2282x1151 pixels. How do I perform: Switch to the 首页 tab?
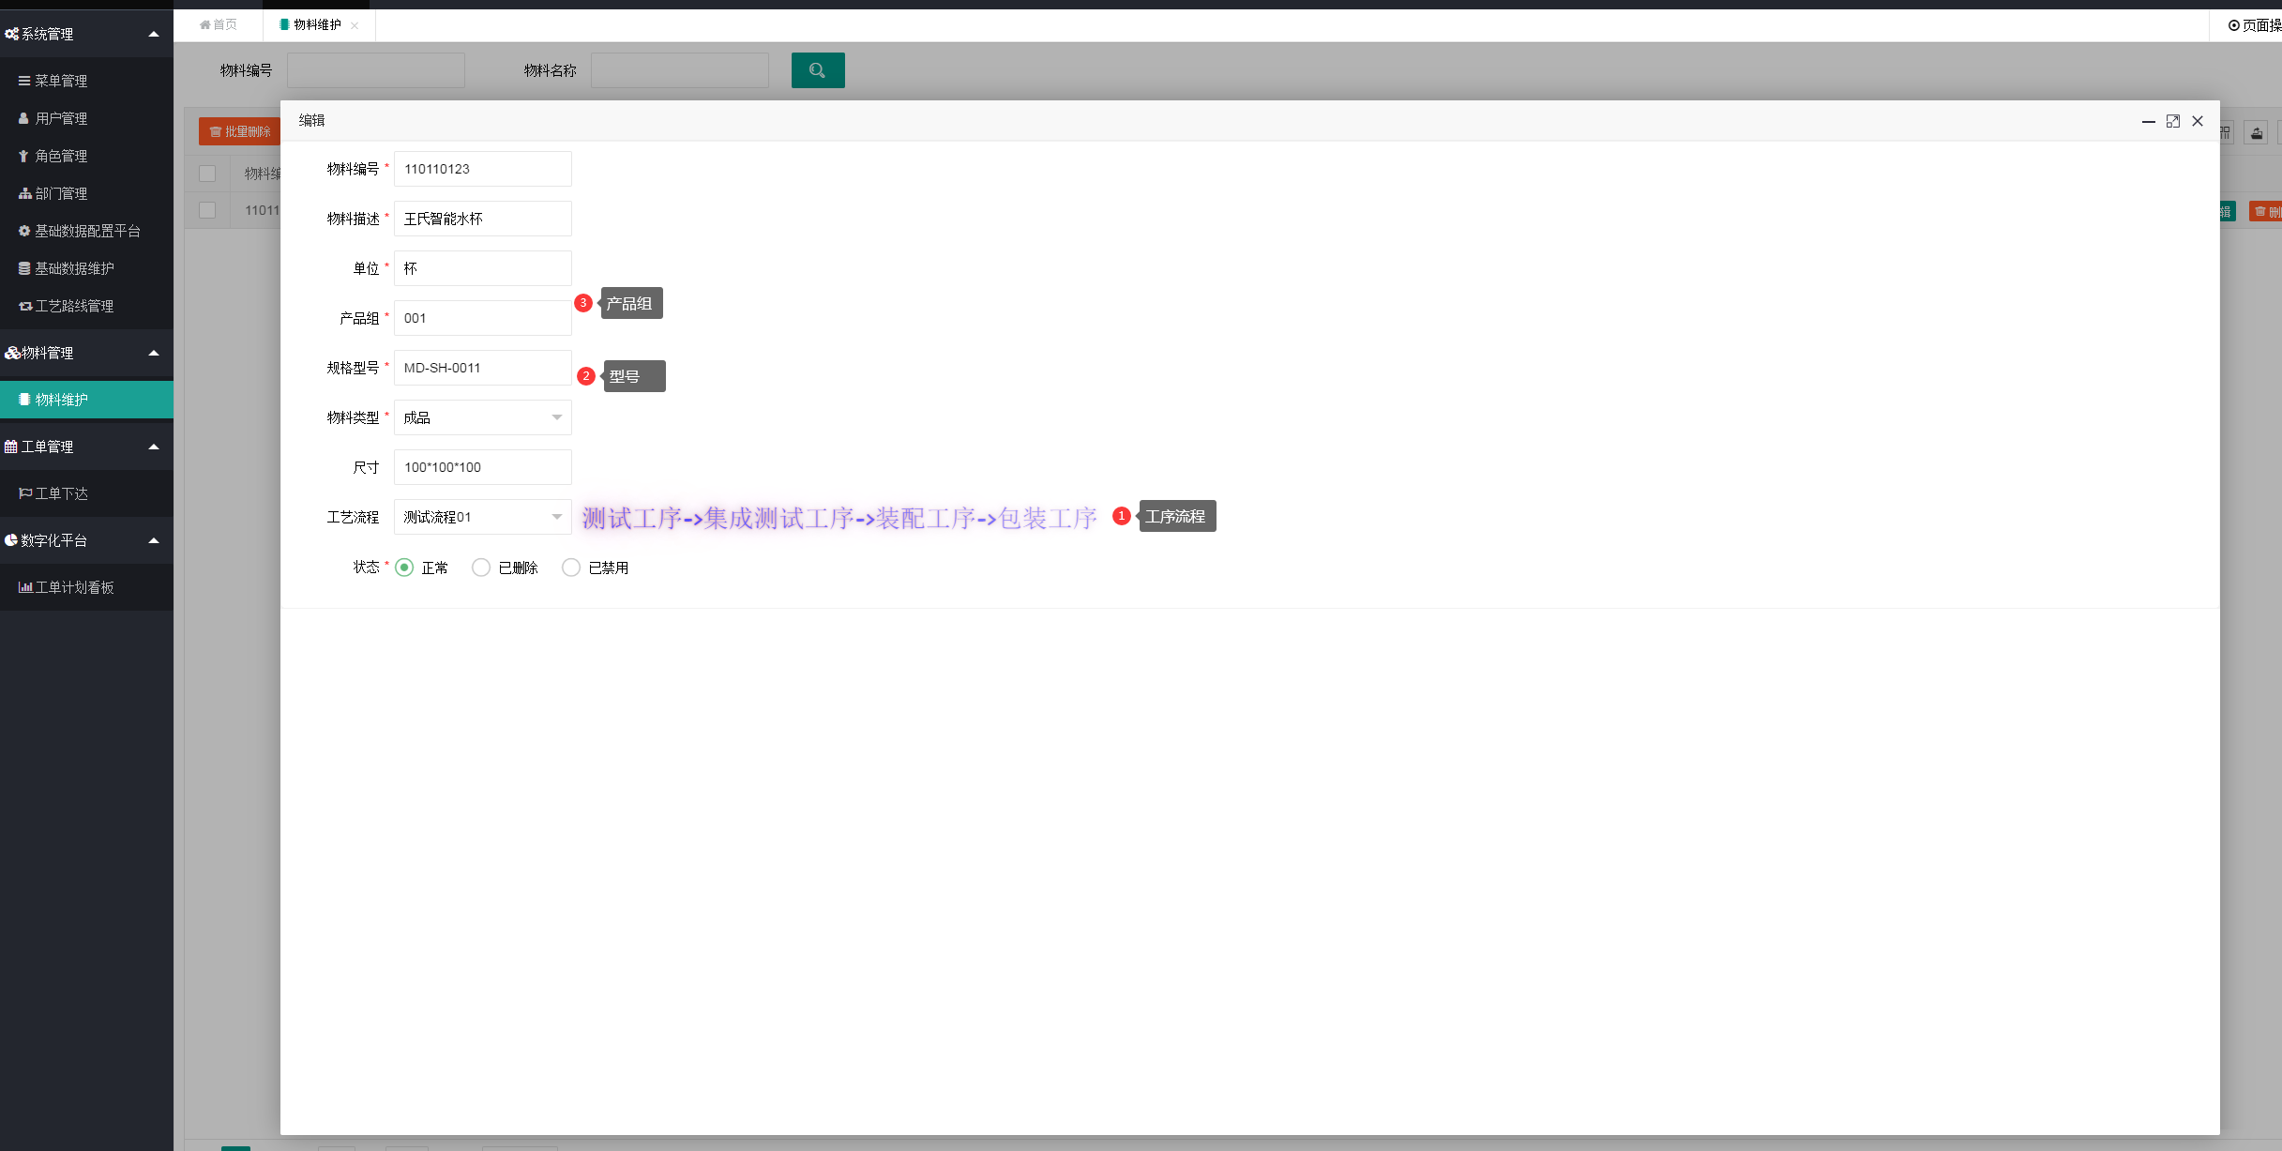tap(219, 24)
